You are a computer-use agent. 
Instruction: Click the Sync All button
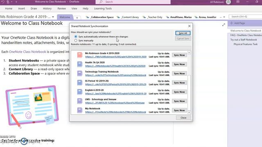pyautogui.click(x=183, y=33)
